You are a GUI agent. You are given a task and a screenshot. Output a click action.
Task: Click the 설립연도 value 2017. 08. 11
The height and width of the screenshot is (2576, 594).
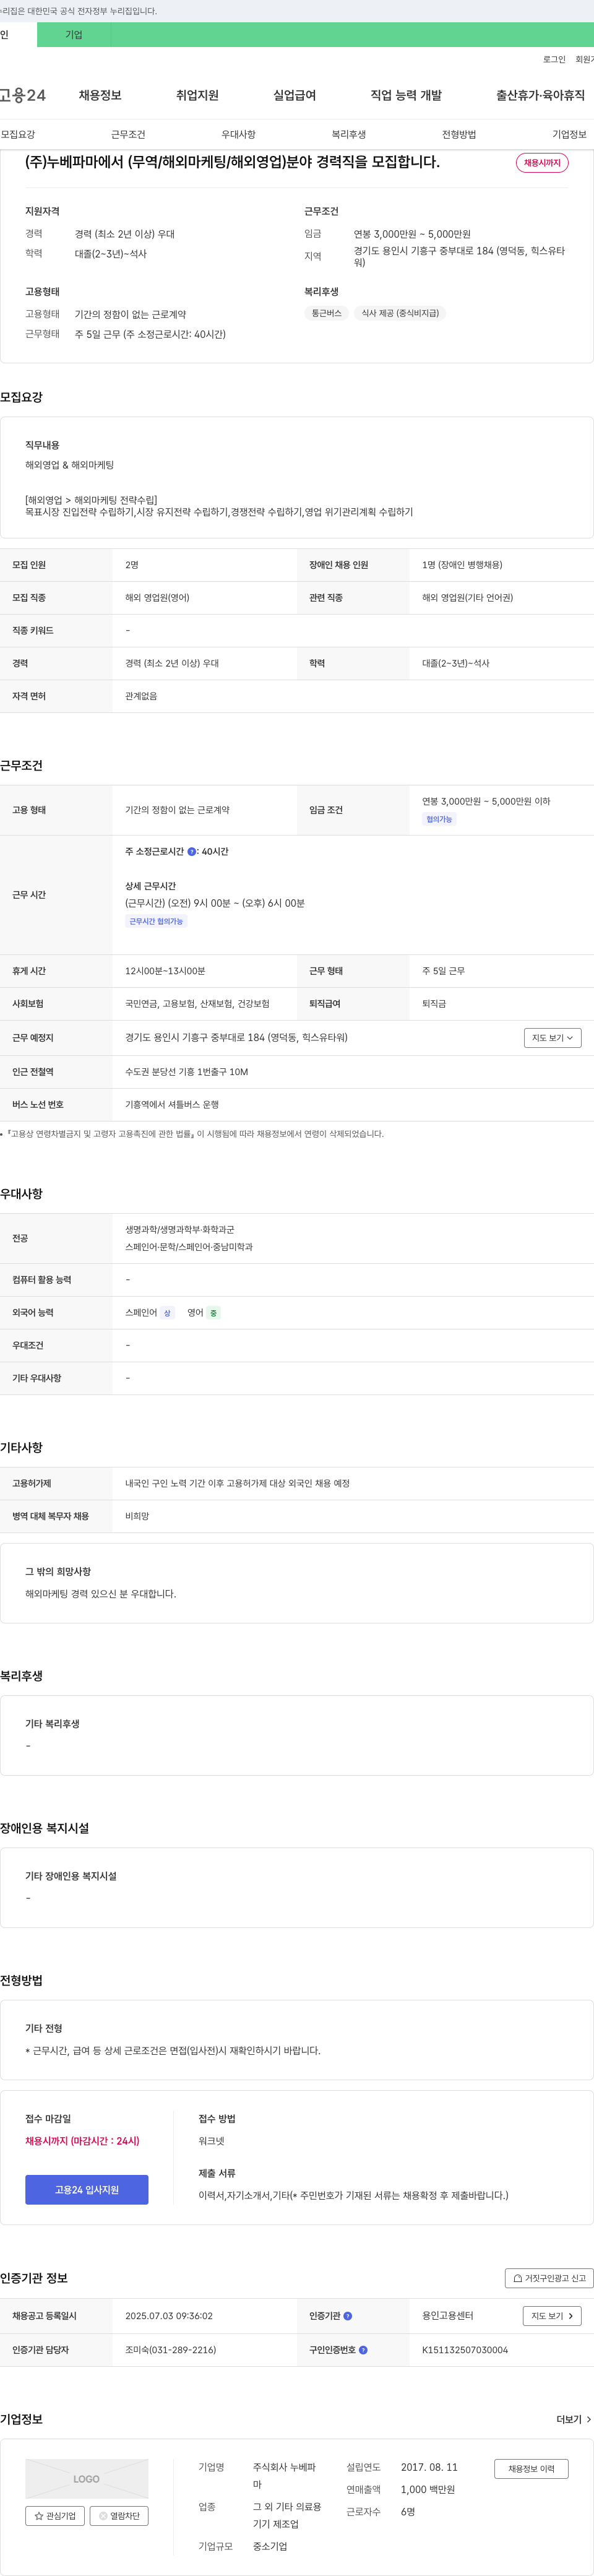tap(429, 2467)
